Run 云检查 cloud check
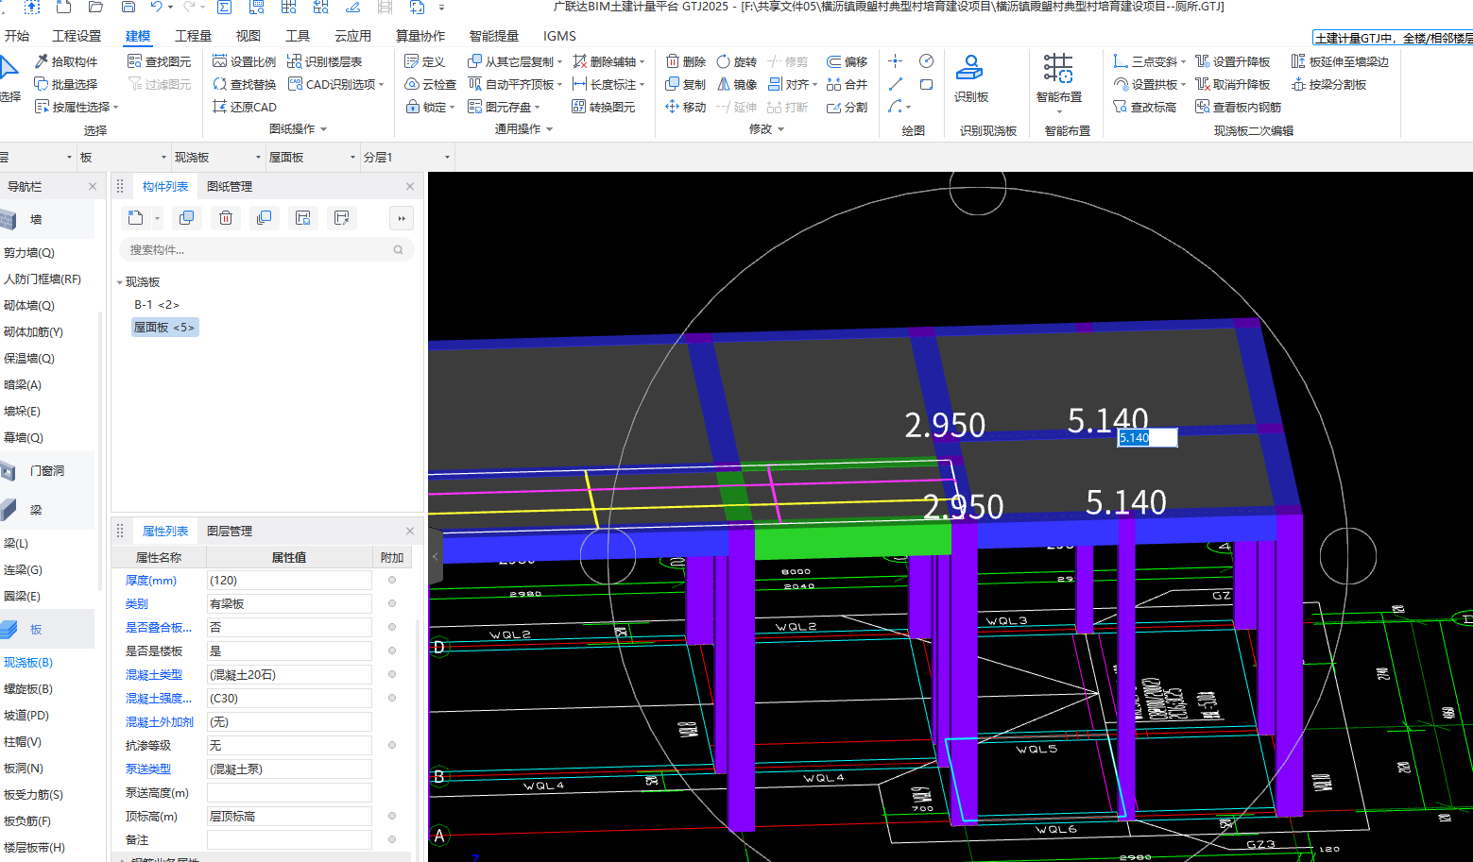Viewport: 1473px width, 862px height. pyautogui.click(x=431, y=84)
